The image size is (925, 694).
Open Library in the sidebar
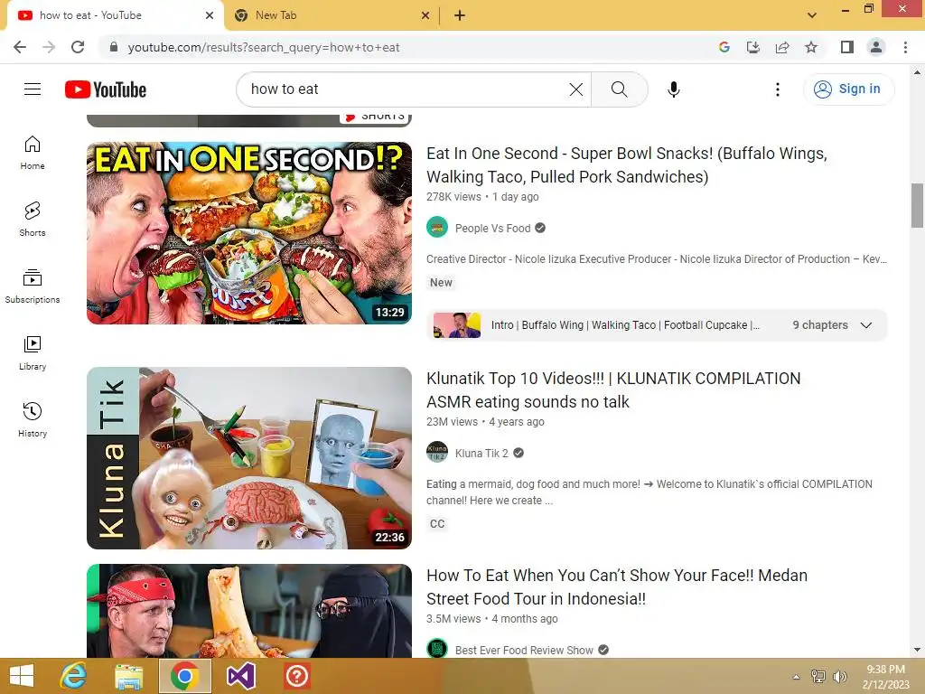pos(33,353)
